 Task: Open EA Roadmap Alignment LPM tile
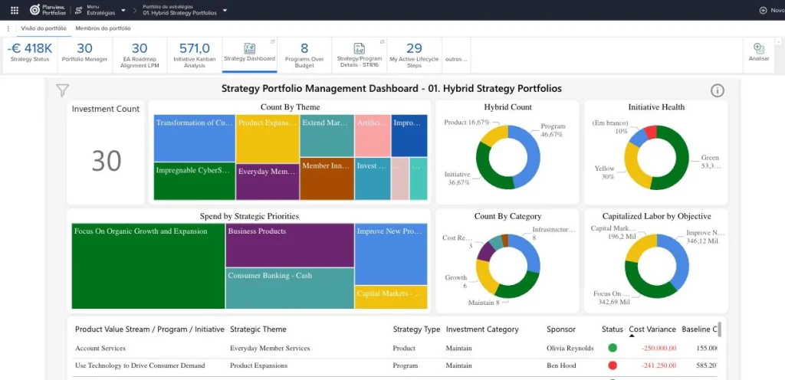pos(140,54)
